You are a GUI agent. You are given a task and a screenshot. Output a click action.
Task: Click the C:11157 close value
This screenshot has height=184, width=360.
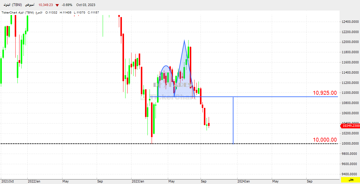[93, 12]
